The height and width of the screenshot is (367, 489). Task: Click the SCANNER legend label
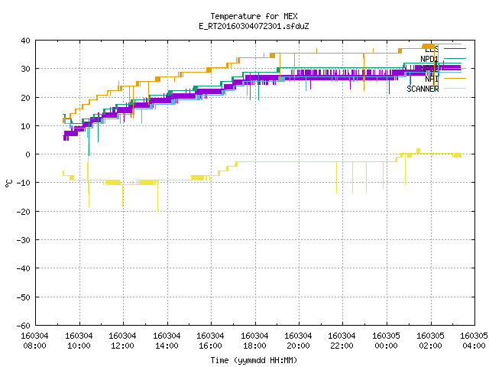[423, 89]
